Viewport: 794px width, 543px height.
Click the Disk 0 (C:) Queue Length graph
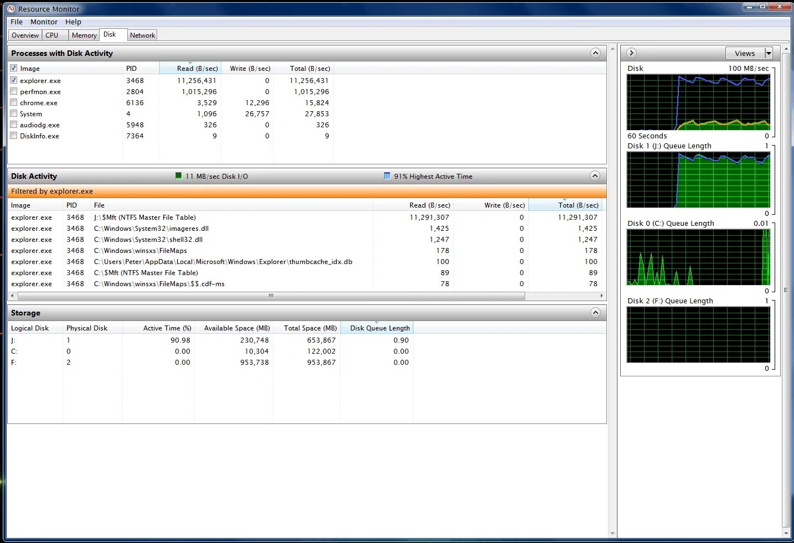coord(698,257)
